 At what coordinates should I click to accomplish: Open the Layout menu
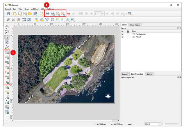click(8, 9)
